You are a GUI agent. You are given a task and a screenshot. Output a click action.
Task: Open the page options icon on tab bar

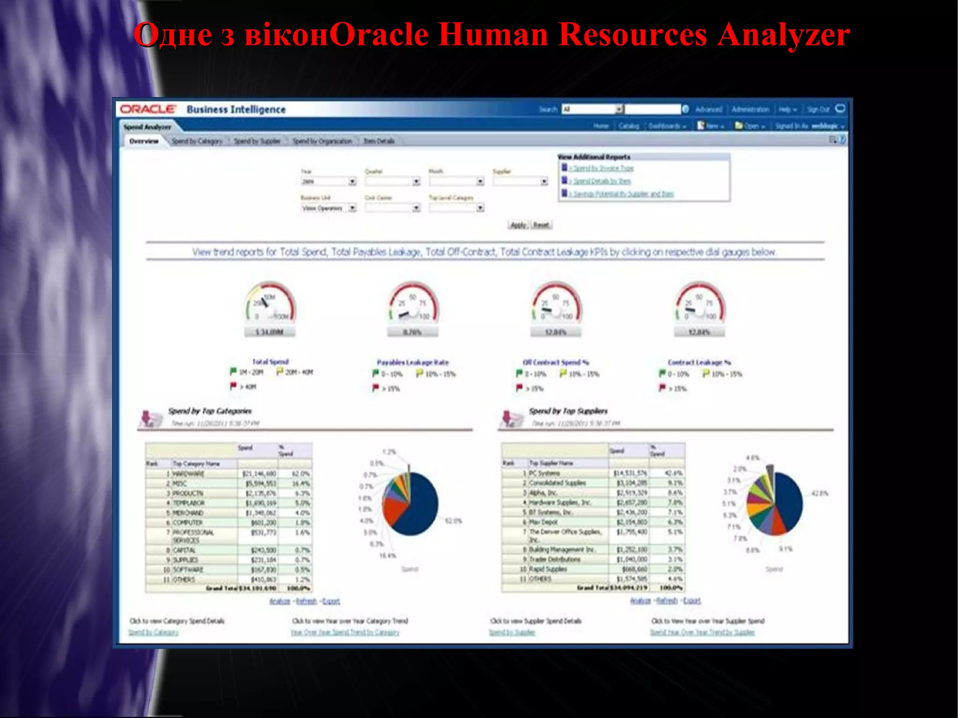click(833, 139)
